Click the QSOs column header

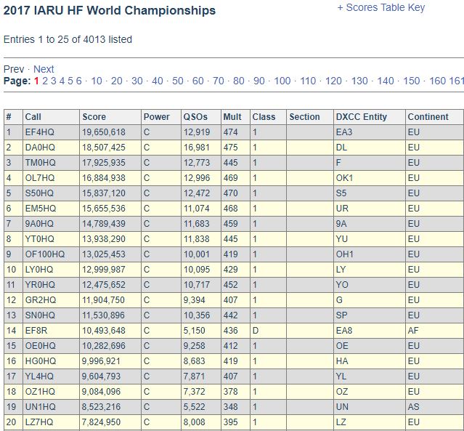195,117
